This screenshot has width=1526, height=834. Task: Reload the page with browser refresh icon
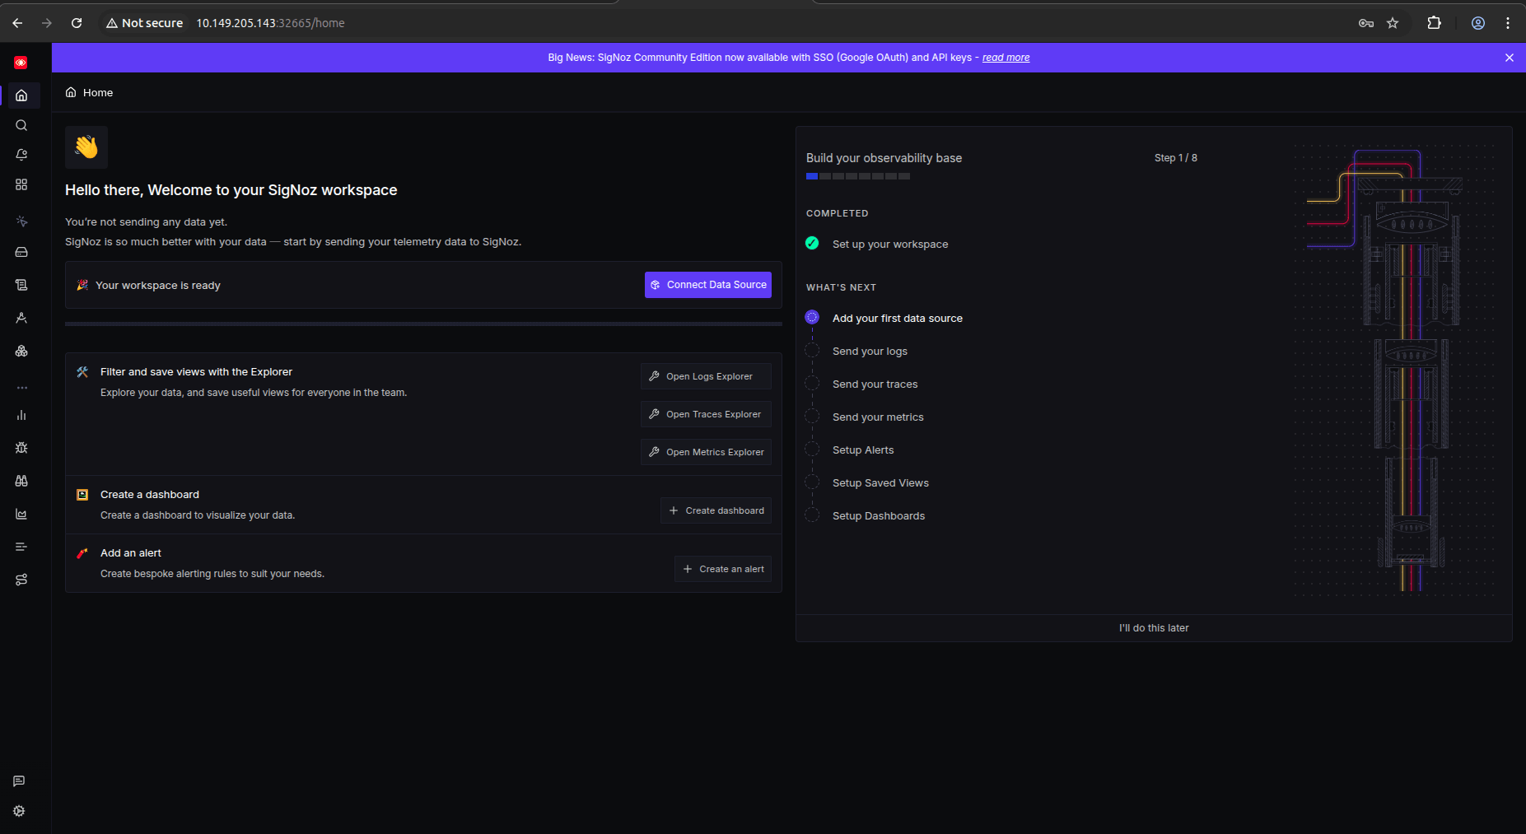pyautogui.click(x=77, y=23)
